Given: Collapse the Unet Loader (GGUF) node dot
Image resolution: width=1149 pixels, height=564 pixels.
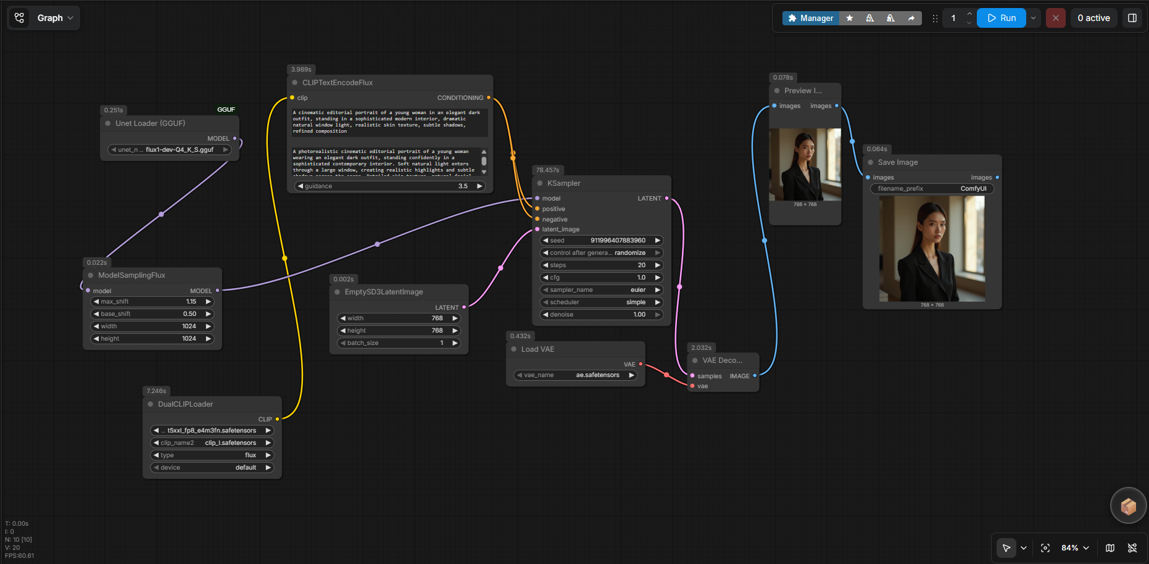Looking at the screenshot, I should pyautogui.click(x=108, y=123).
